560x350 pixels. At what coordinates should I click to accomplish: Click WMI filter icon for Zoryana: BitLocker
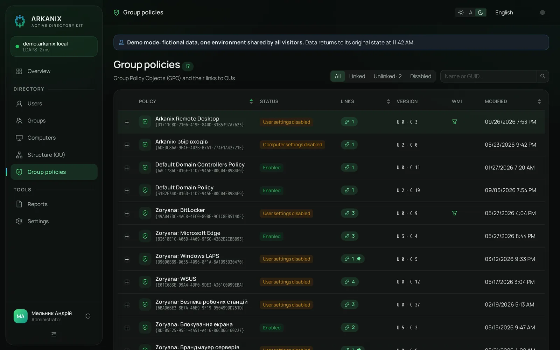[454, 213]
